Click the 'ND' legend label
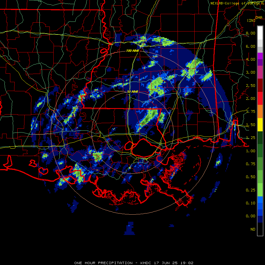 (x=253, y=229)
